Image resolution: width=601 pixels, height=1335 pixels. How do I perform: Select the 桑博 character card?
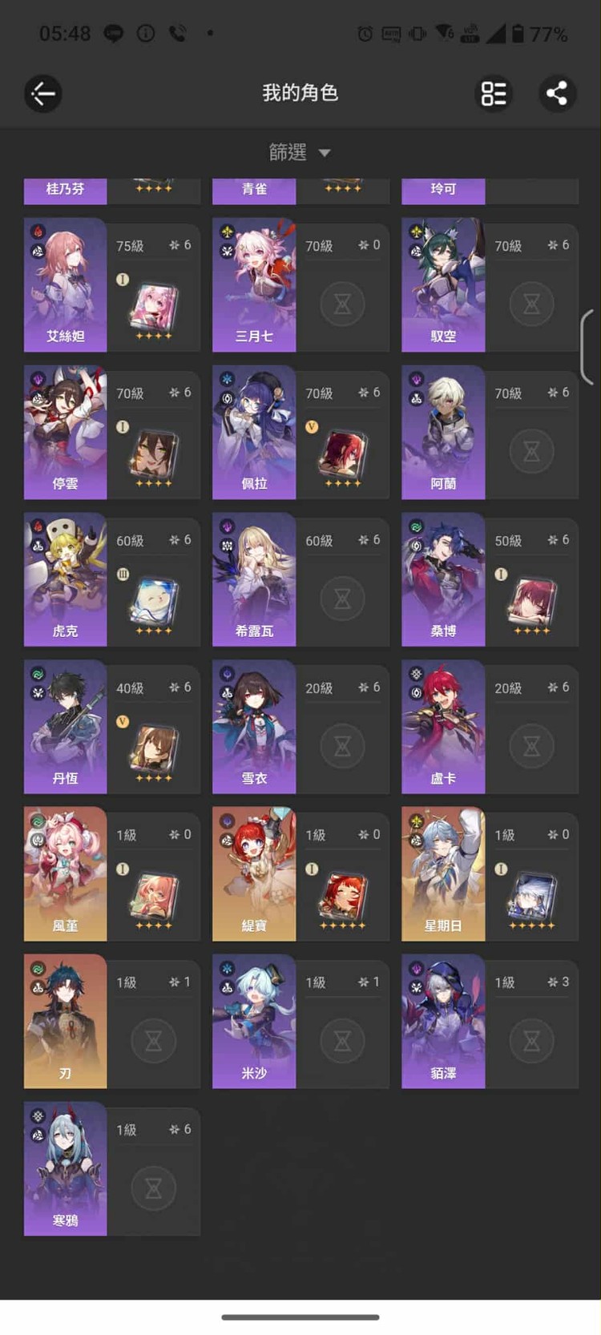(490, 579)
